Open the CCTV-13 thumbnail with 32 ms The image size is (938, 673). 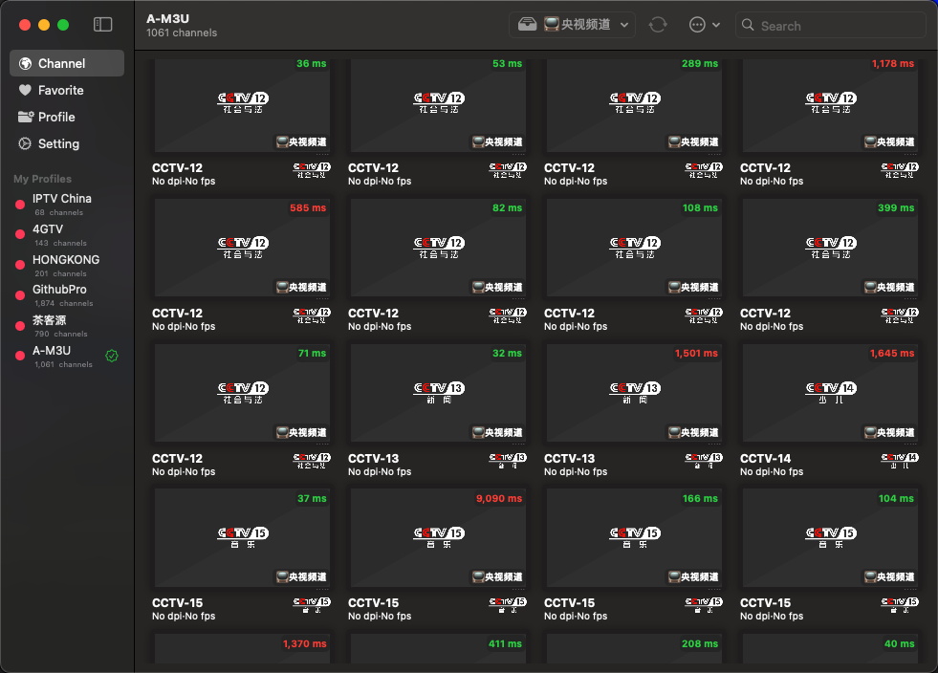[438, 393]
